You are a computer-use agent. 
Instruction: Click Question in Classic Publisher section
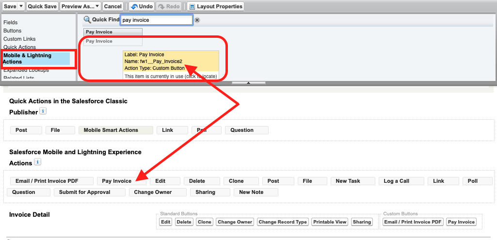click(x=247, y=130)
